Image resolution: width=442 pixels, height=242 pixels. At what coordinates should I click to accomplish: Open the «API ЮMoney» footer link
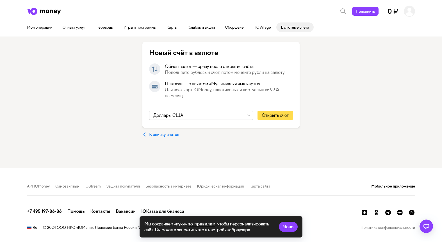[38, 186]
